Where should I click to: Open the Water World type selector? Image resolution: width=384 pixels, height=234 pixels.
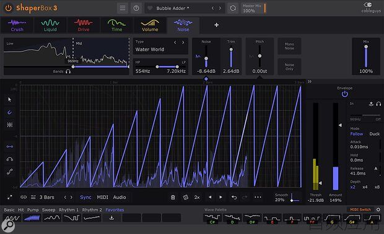(x=150, y=49)
